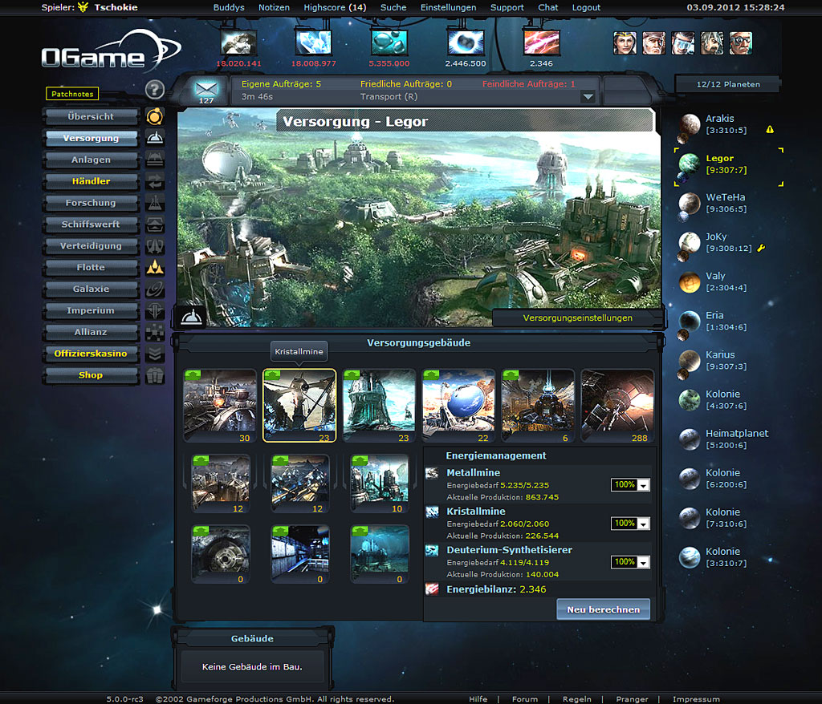
Task: Click the metal resource icon
Action: (238, 42)
